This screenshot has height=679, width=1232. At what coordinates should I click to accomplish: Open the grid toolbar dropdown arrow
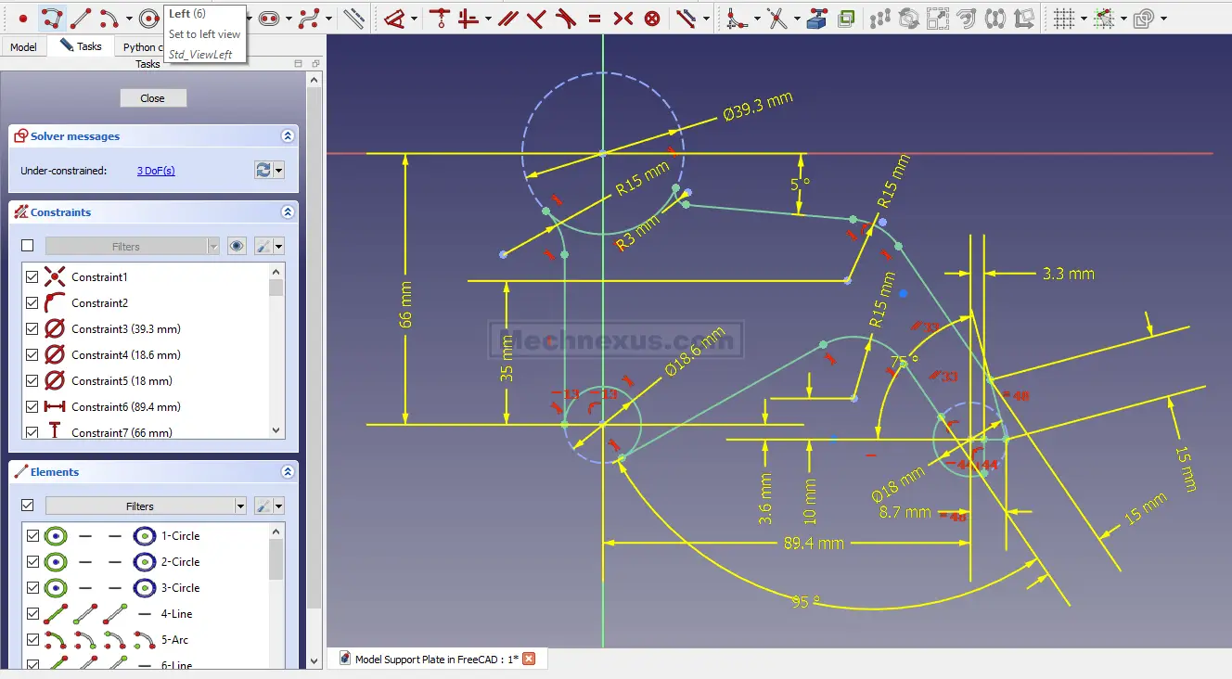(1084, 19)
